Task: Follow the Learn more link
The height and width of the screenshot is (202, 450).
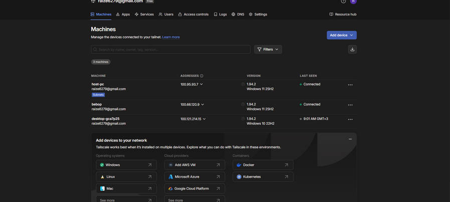Action: pyautogui.click(x=171, y=37)
